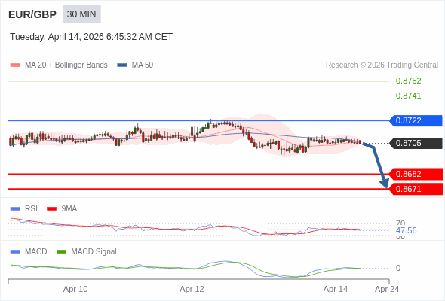Click the Apr 12 date axis label
Viewport: 445px width, 301px height.
pyautogui.click(x=192, y=290)
